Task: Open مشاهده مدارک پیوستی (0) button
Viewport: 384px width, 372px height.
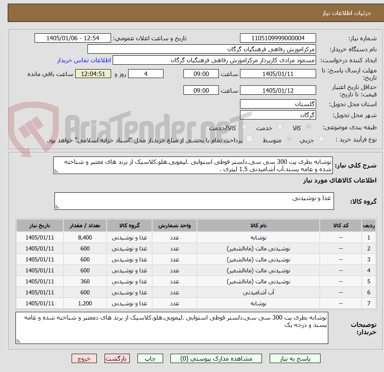Action: click(216, 359)
